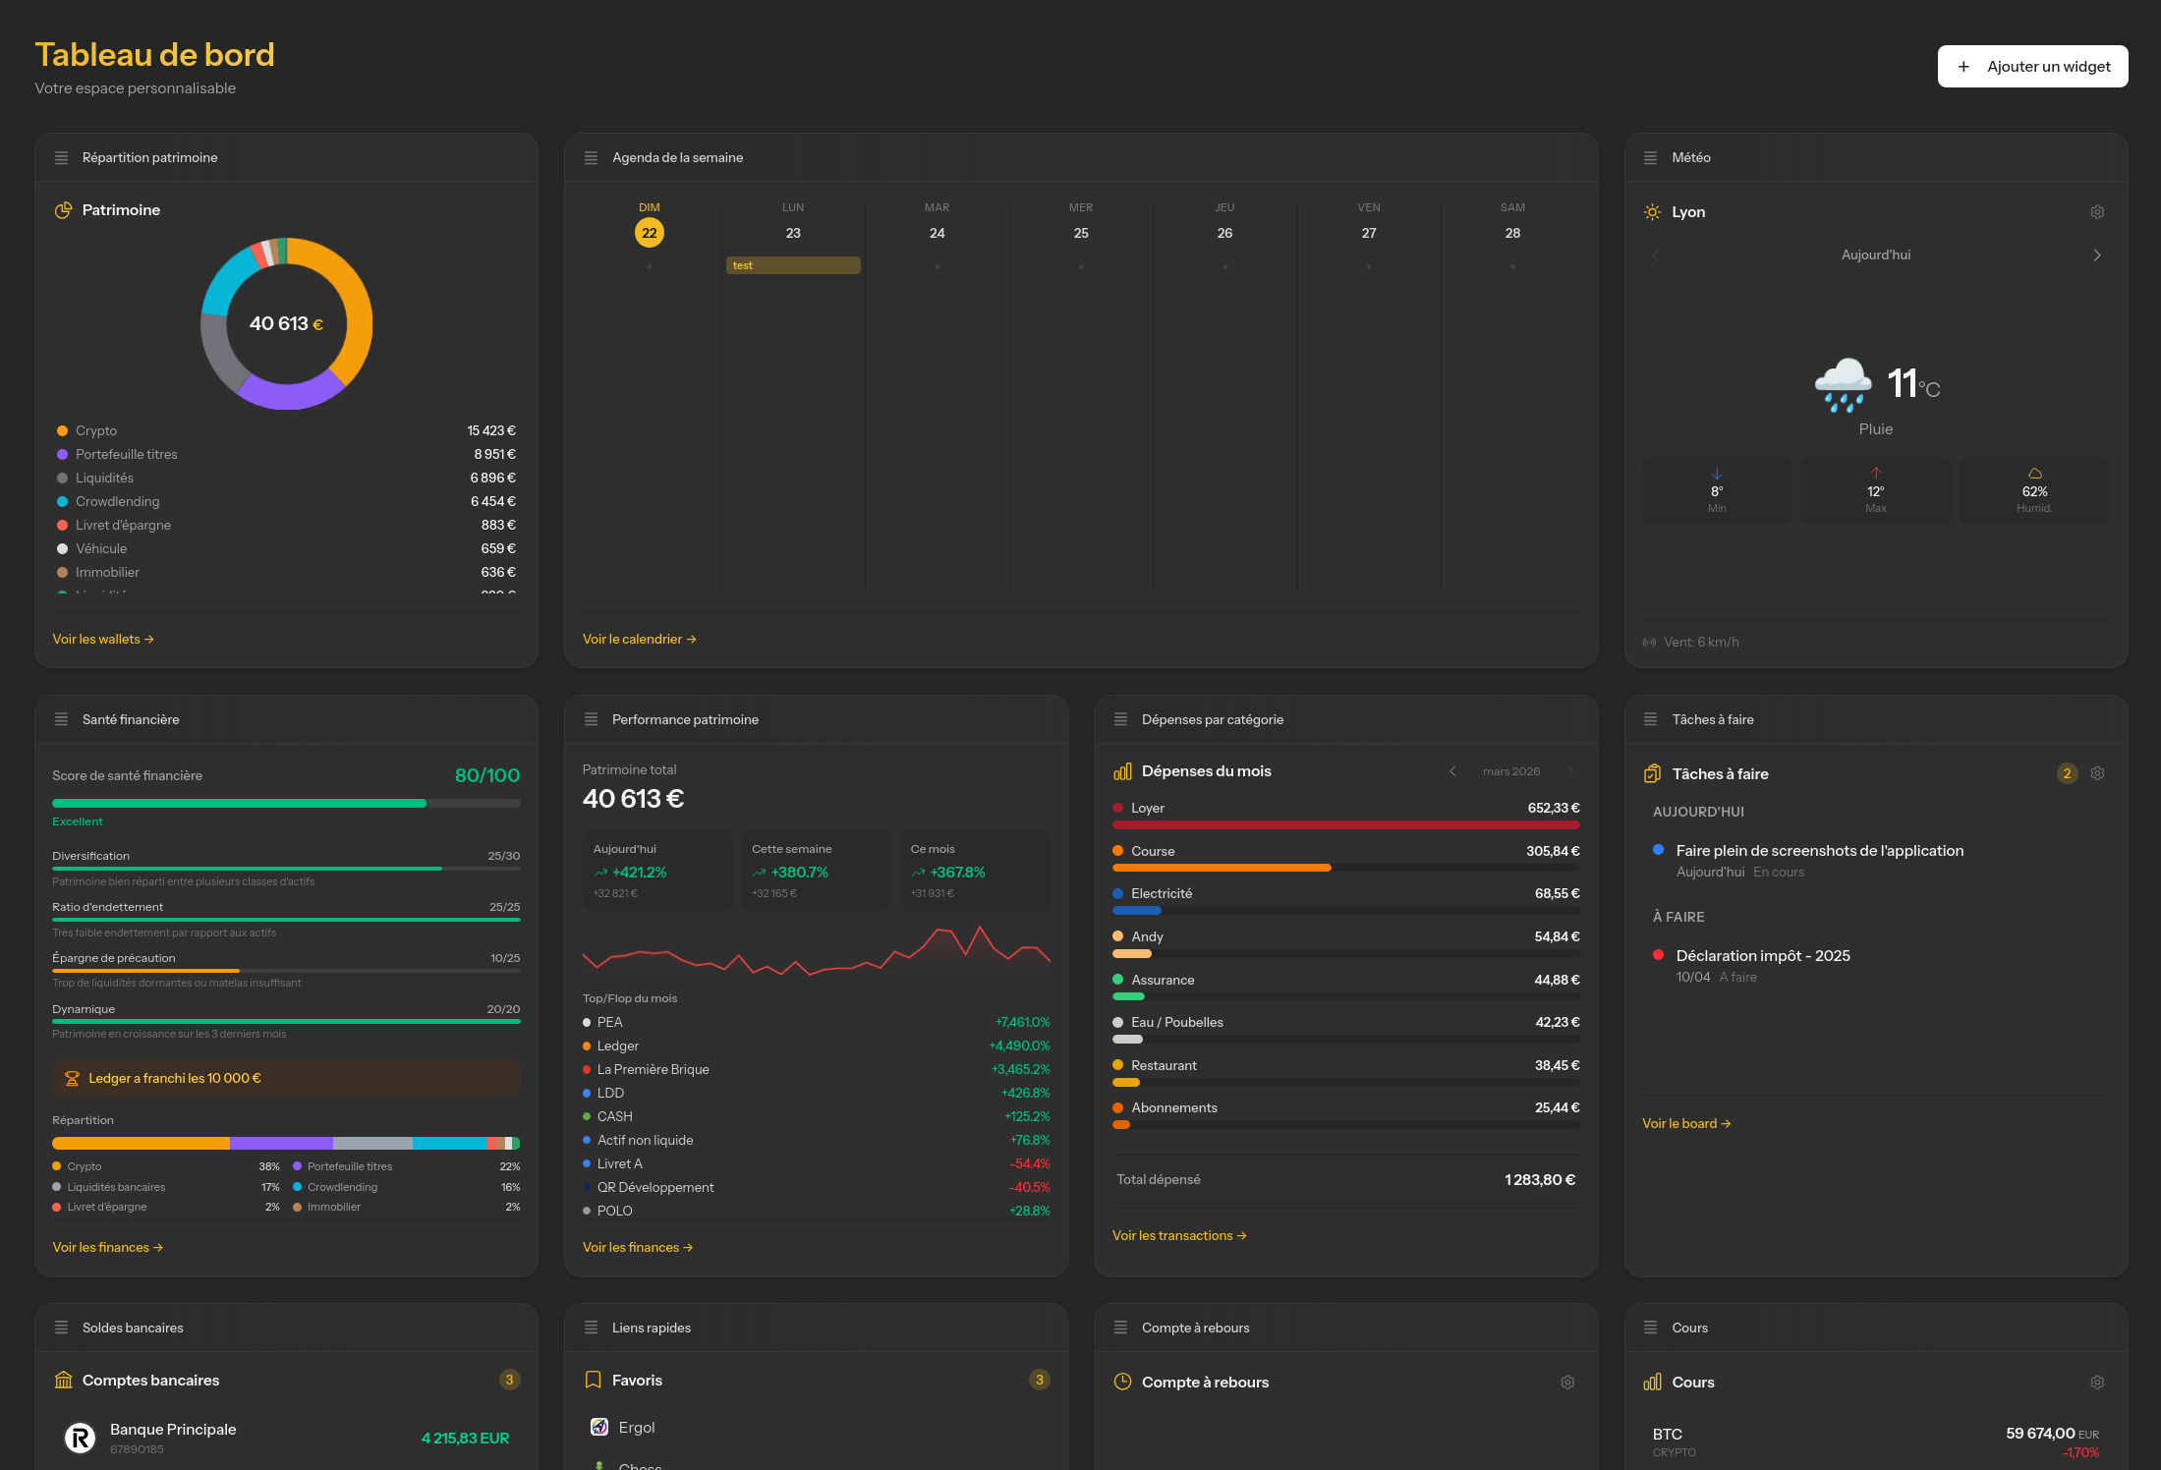Mark the screenshots task status dot

click(x=1659, y=851)
